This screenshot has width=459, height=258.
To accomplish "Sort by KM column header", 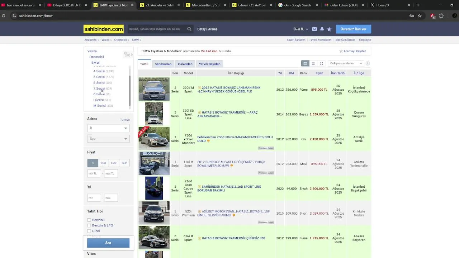I will pos(292,73).
